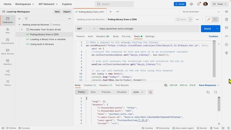This screenshot has width=231, height=130.
Task: Switch to edit mode pencil icon
Action: (x=209, y=19)
